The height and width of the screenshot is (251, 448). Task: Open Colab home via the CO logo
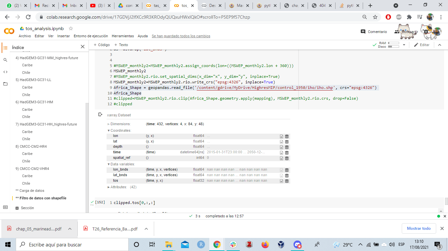coord(9,31)
